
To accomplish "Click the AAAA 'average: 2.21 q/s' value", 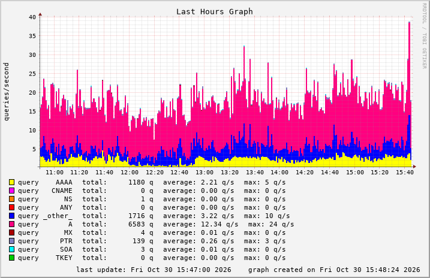I will pos(199,182).
